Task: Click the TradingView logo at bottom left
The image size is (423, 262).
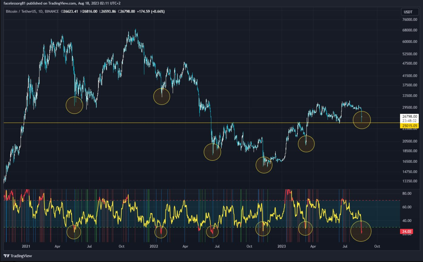Action: point(18,256)
